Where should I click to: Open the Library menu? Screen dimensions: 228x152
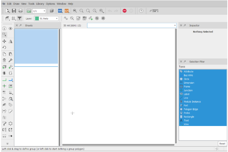click(40, 3)
